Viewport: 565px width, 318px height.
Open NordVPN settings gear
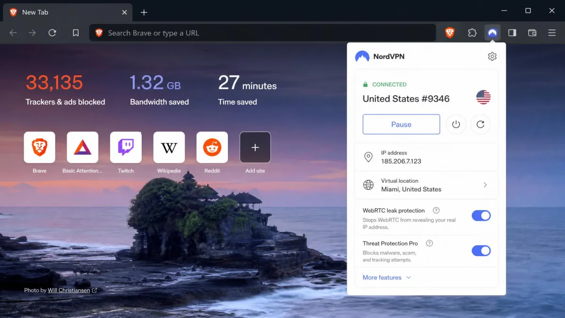pyautogui.click(x=492, y=57)
